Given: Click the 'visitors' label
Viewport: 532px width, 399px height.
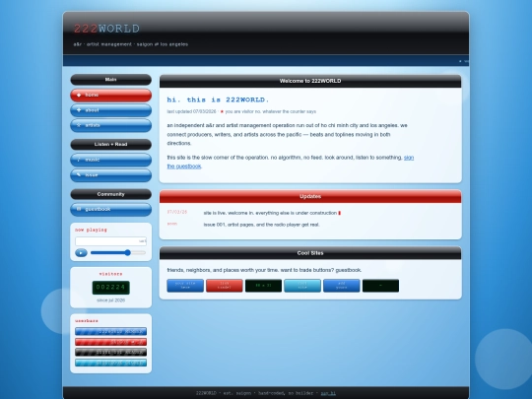Looking at the screenshot, I should (111, 274).
